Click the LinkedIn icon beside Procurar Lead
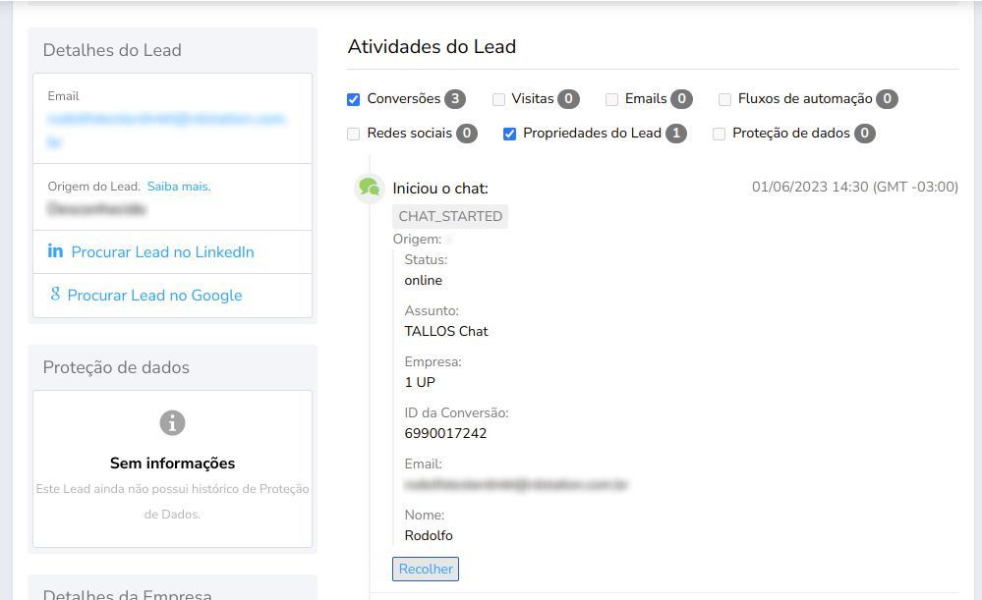Viewport: 982px width, 600px height. (x=56, y=251)
